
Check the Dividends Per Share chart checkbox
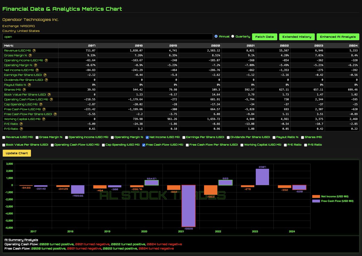pyautogui.click(x=228, y=137)
